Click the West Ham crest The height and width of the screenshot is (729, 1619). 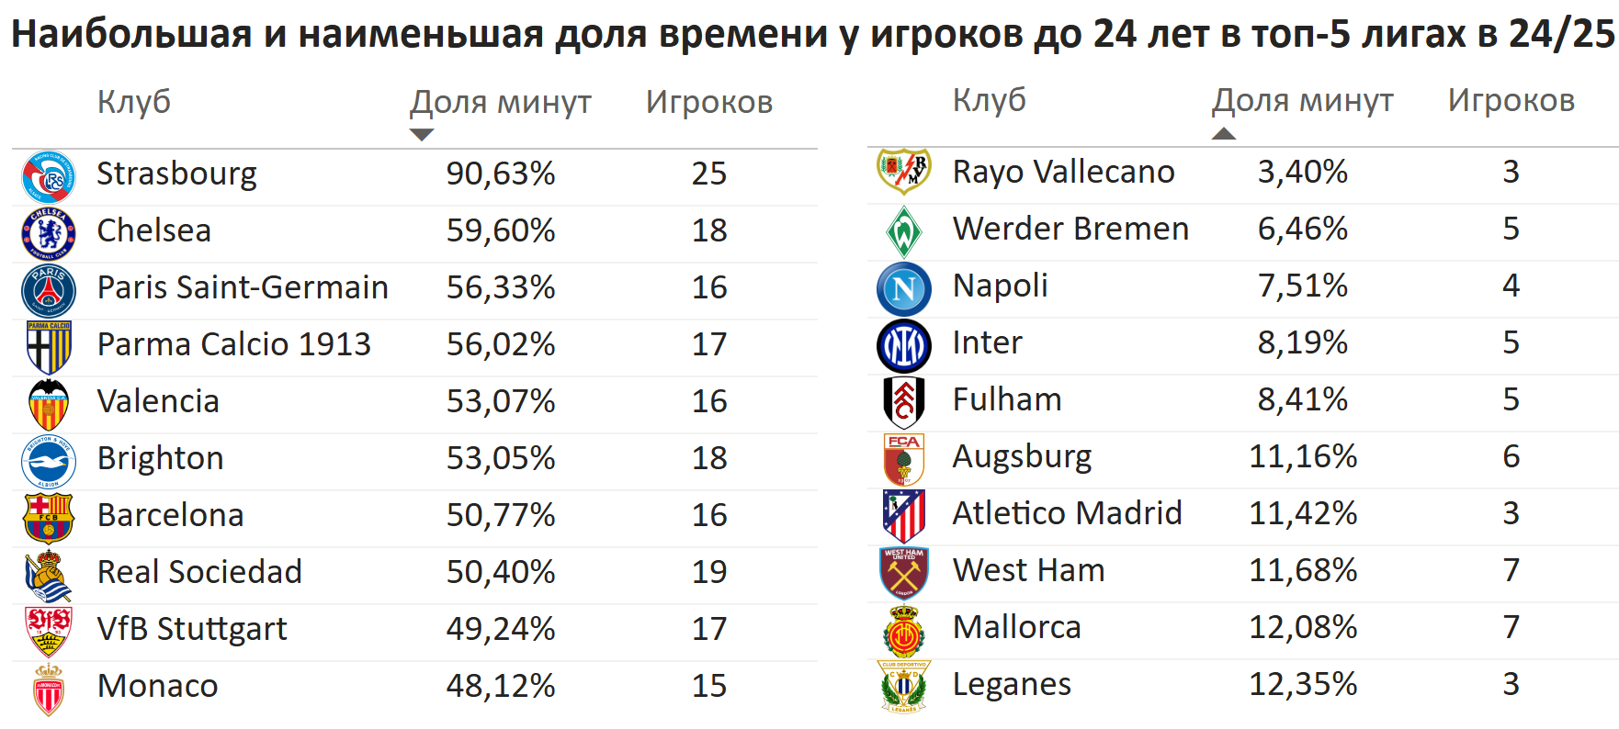click(x=904, y=573)
